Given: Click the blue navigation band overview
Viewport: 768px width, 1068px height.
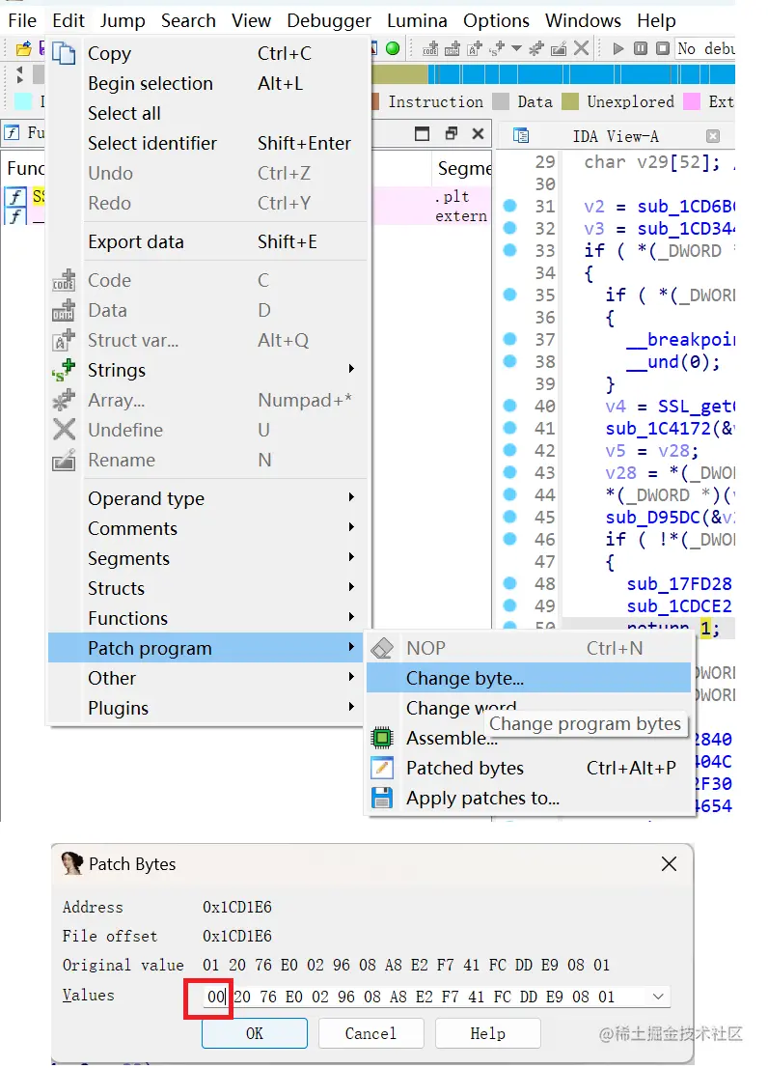Looking at the screenshot, I should point(582,73).
